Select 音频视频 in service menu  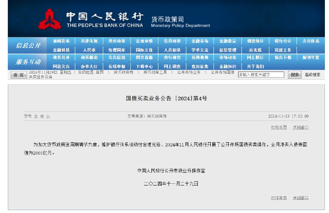pos(200,58)
